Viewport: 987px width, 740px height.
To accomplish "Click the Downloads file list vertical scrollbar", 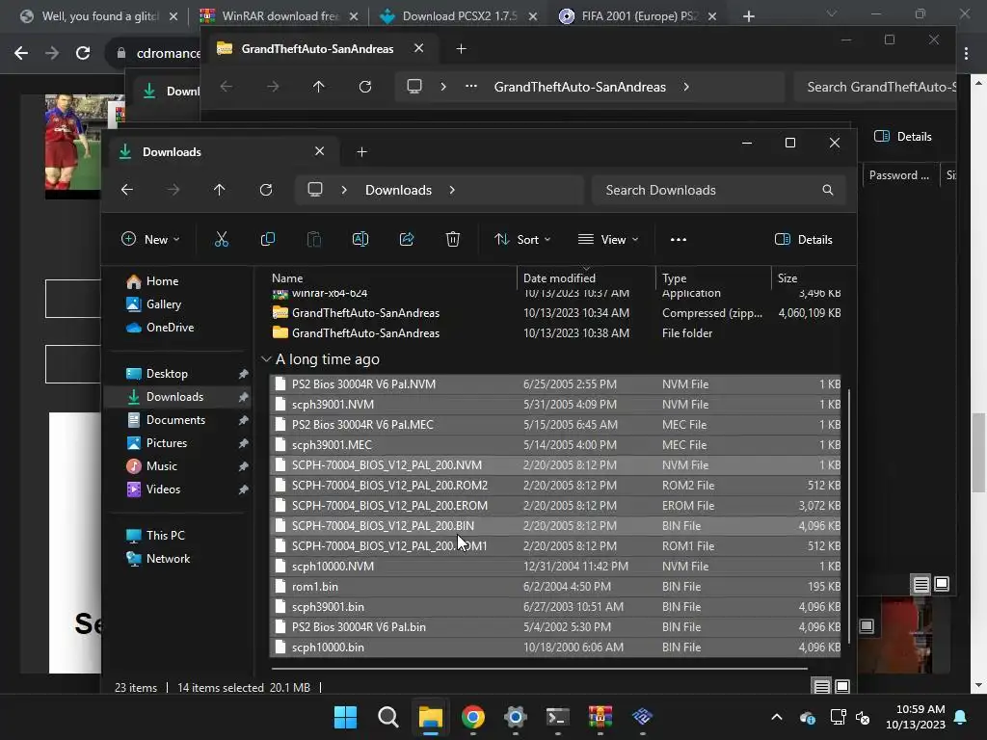I will pos(850,516).
